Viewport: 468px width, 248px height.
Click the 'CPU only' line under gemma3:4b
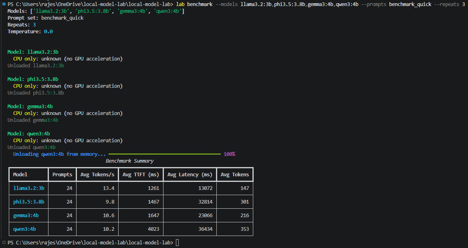click(x=68, y=113)
